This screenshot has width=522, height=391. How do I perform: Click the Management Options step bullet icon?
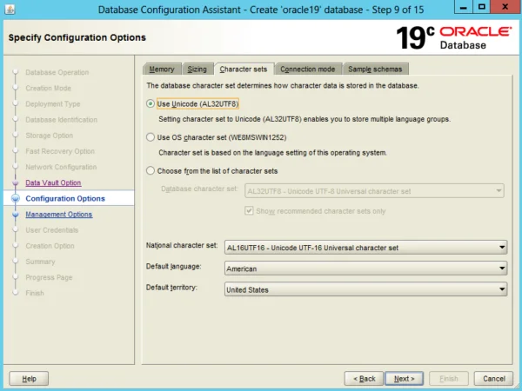point(16,215)
